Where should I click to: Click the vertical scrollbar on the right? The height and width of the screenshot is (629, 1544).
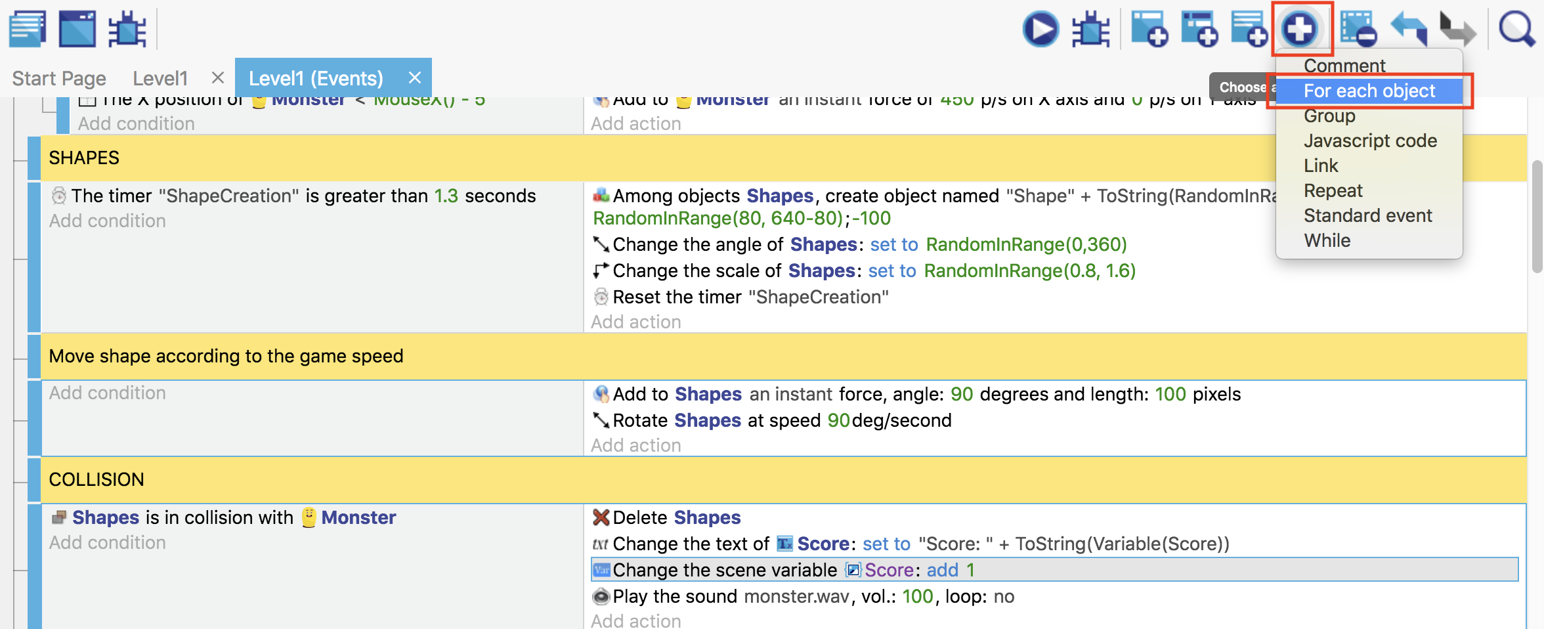1537,217
